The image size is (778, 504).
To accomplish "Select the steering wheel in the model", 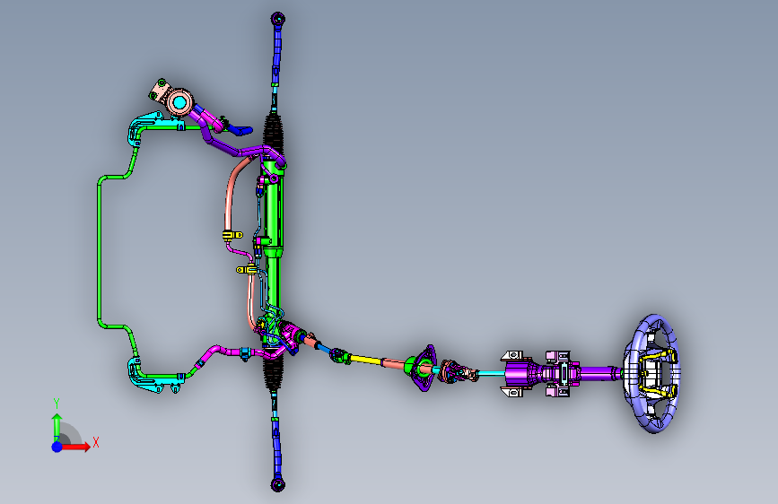I will (653, 374).
